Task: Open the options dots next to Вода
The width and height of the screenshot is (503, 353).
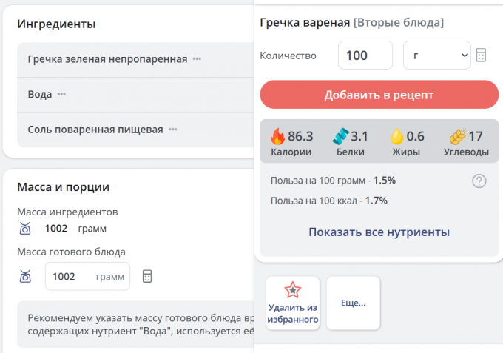Action: [61, 95]
